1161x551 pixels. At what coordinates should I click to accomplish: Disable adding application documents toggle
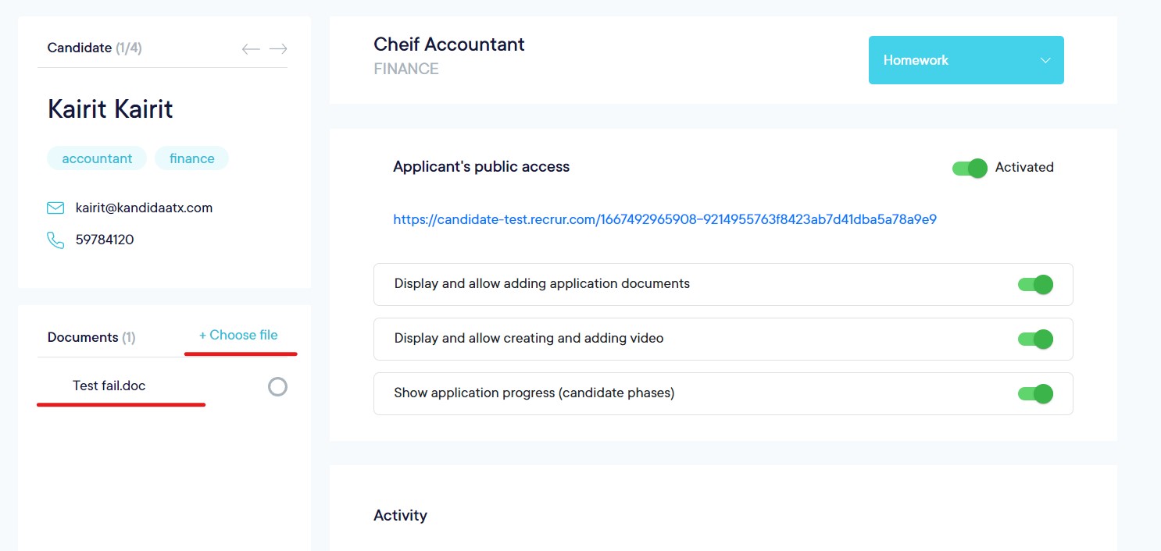(1035, 285)
